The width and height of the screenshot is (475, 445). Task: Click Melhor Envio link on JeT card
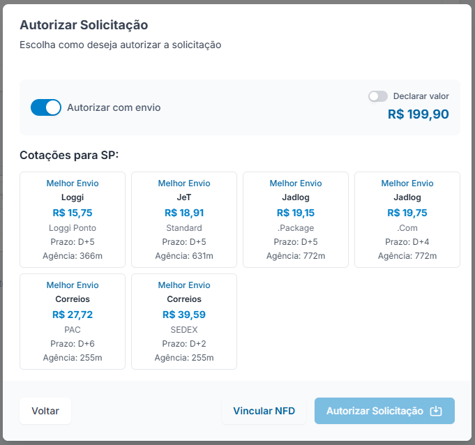coord(184,183)
